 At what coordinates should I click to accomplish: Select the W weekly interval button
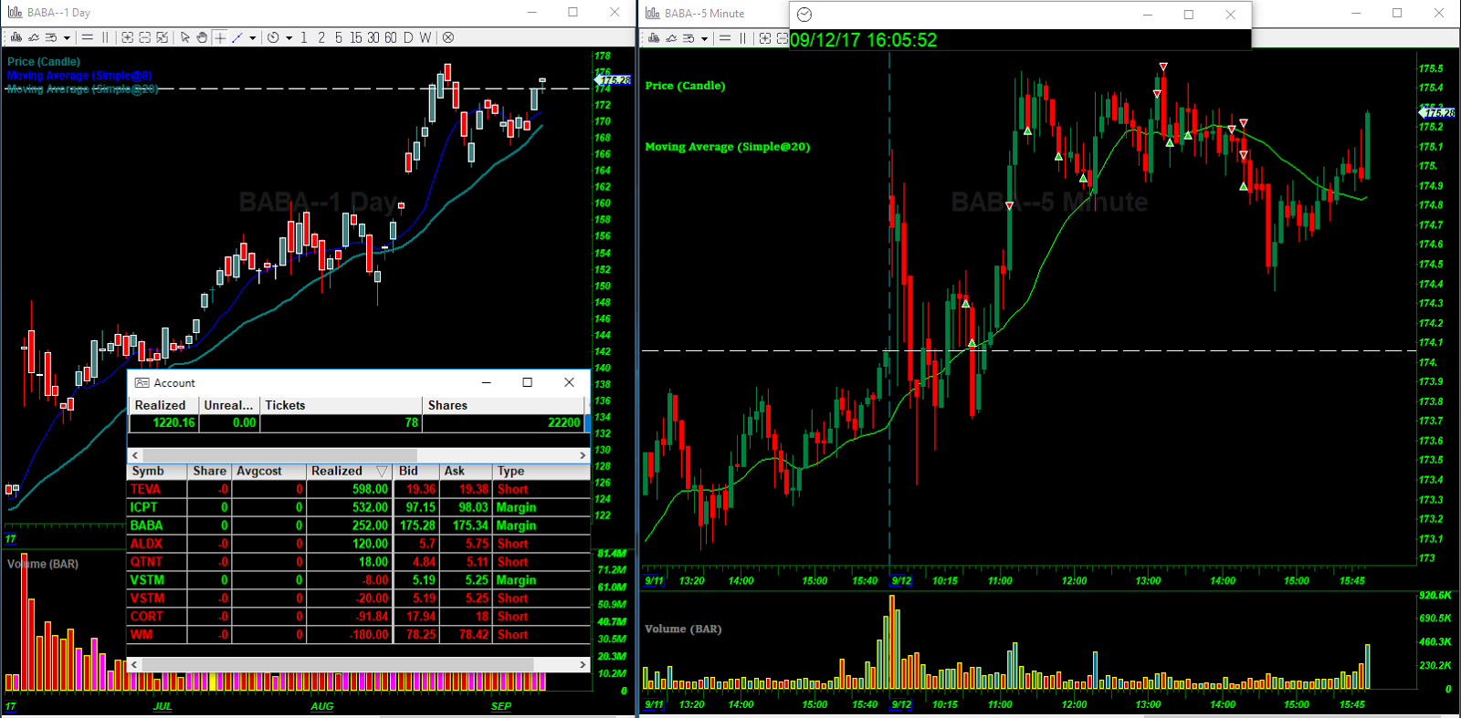coord(426,37)
